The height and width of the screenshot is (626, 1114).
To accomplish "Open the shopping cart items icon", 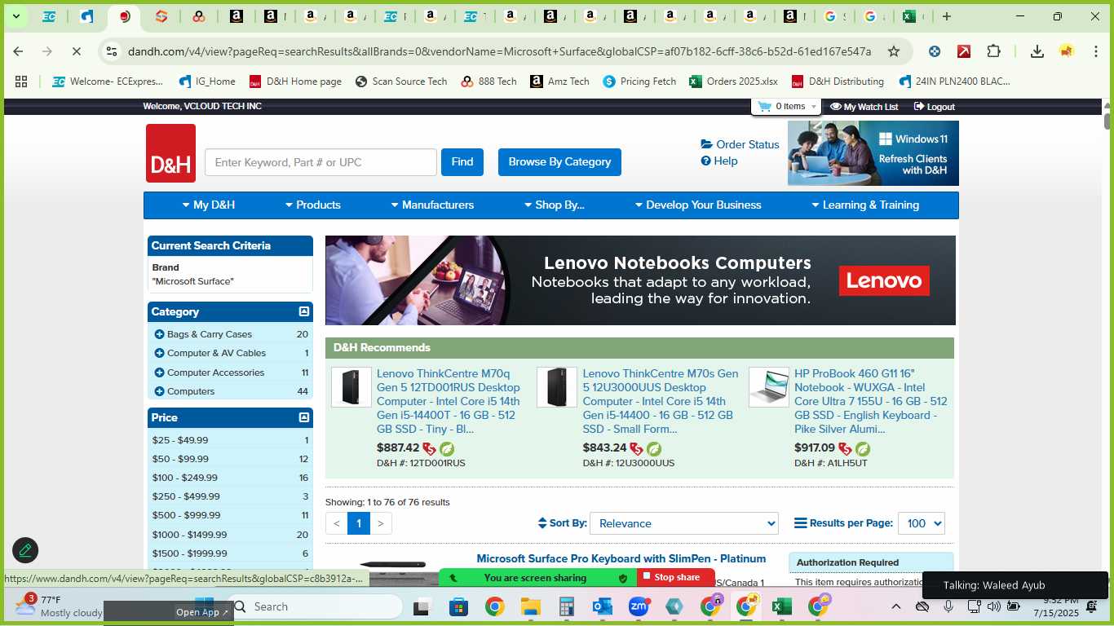I will pyautogui.click(x=764, y=106).
